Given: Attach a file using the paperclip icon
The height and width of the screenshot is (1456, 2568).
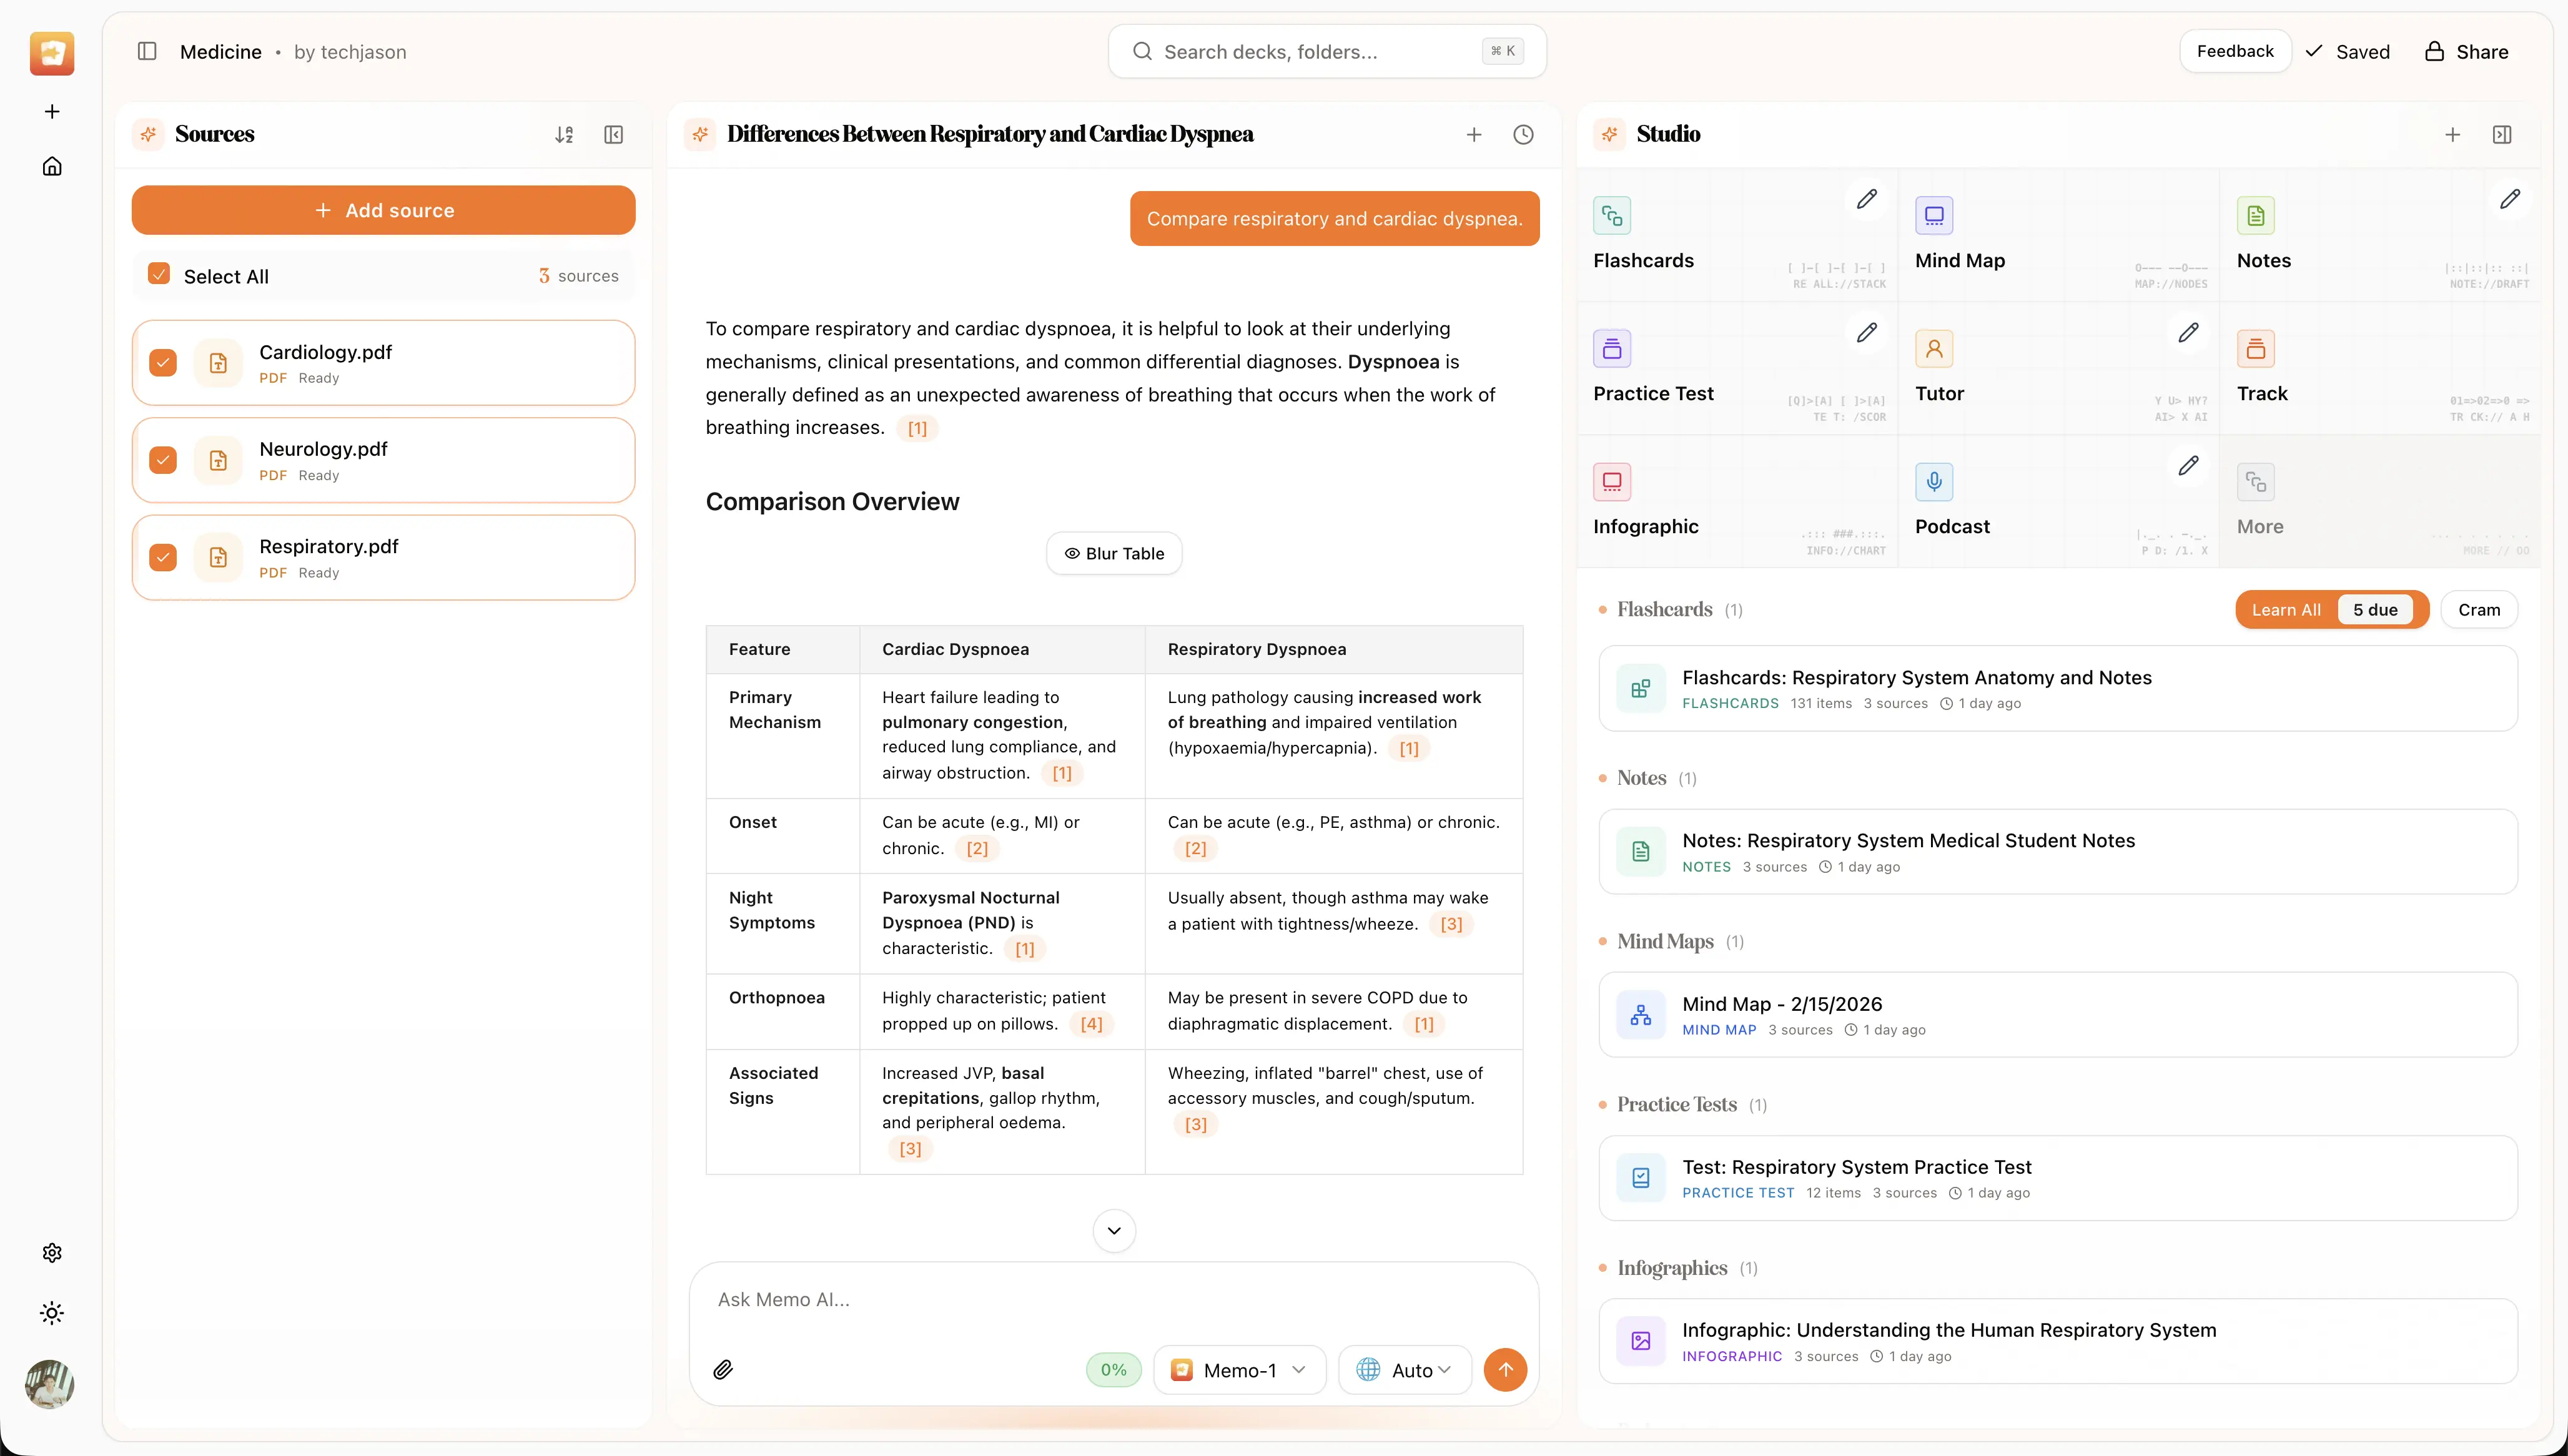Looking at the screenshot, I should (x=723, y=1369).
